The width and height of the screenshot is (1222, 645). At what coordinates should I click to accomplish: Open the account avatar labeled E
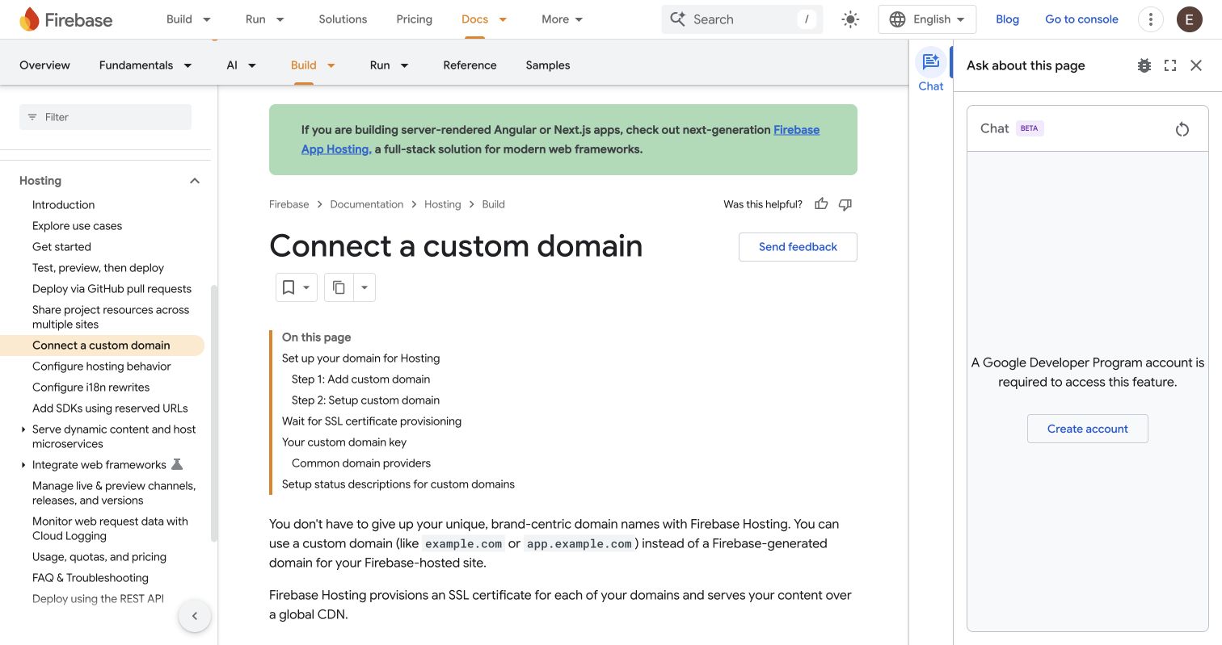[1189, 19]
